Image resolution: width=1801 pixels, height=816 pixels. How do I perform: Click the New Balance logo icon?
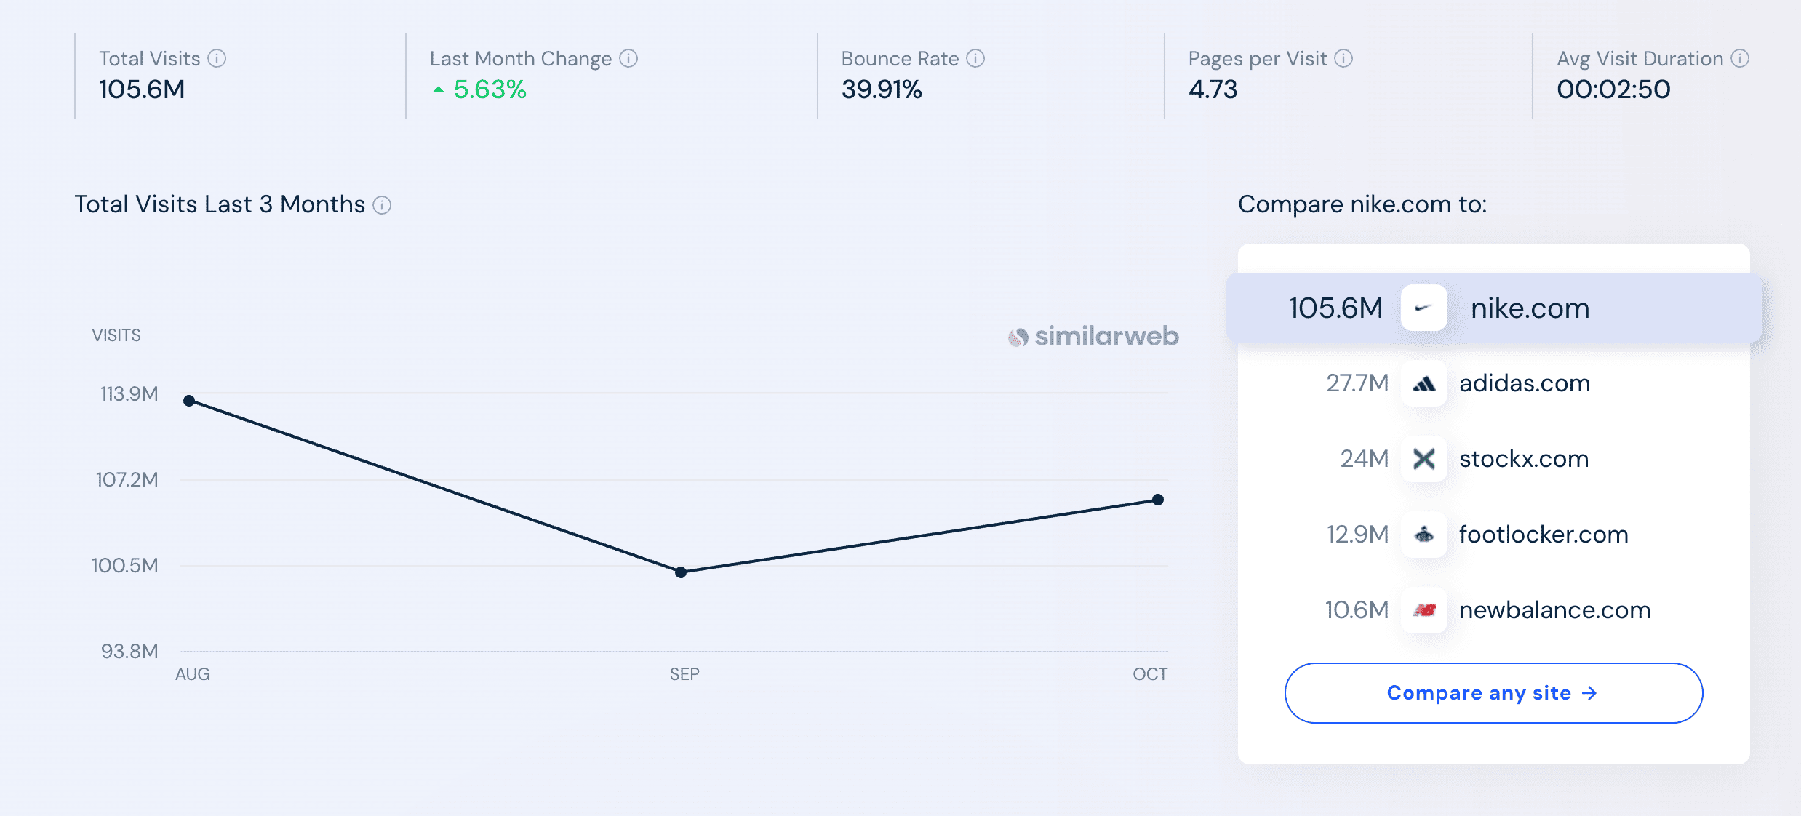coord(1423,611)
